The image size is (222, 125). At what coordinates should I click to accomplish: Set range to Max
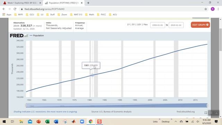tap(146, 25)
